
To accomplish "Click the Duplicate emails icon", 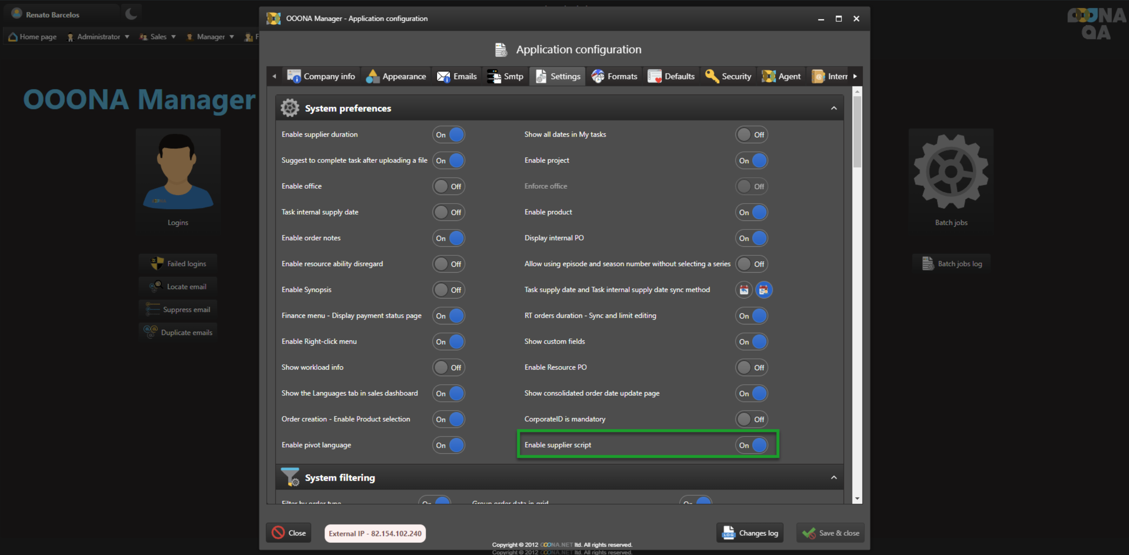I will (151, 332).
